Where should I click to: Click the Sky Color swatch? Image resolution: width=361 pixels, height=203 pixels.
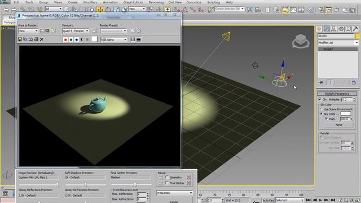pyautogui.click(x=346, y=114)
